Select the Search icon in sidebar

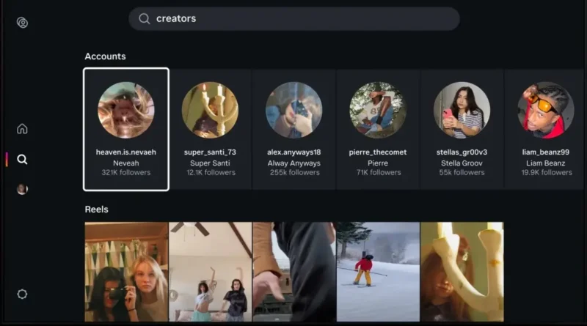click(22, 159)
